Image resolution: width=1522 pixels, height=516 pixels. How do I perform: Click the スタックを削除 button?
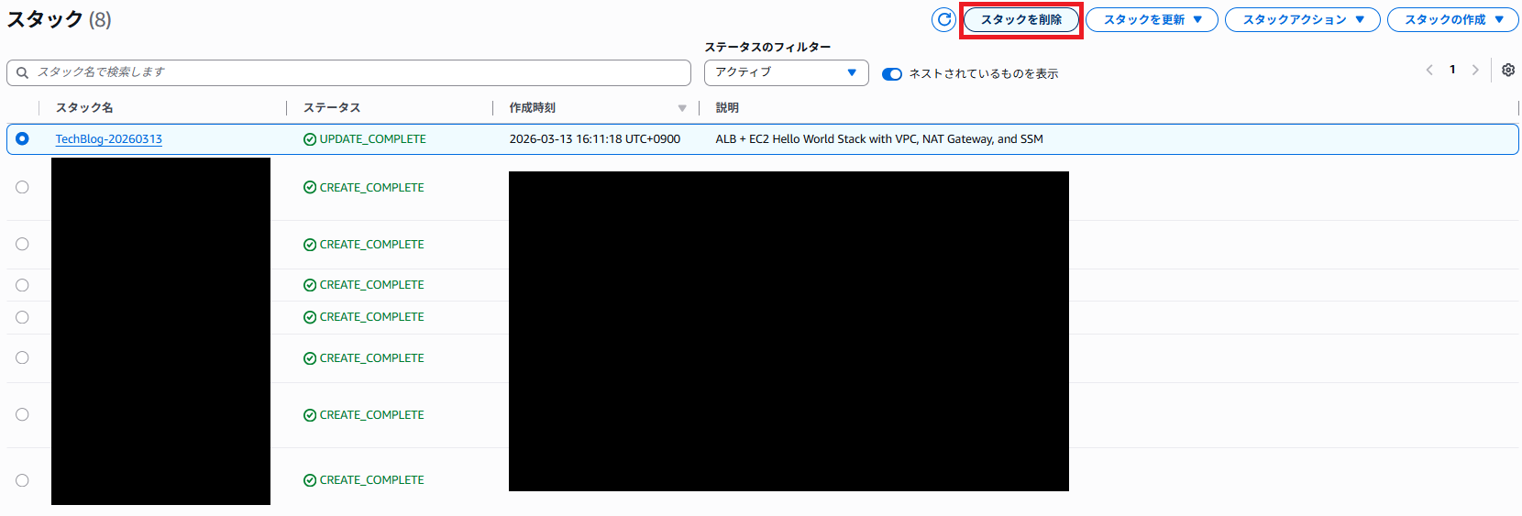(x=1020, y=19)
